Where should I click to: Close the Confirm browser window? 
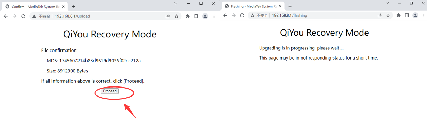pos(214,3)
